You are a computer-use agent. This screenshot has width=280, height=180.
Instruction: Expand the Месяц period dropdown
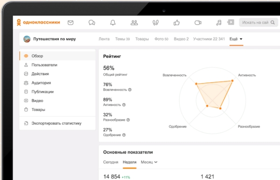coord(149,162)
